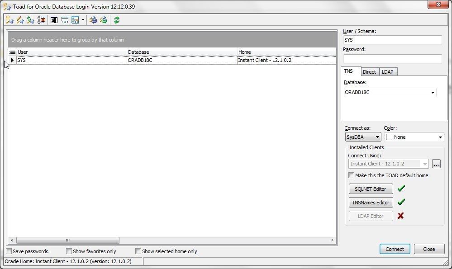The width and height of the screenshot is (452, 269).
Task: Click the grid scrollbar right arrow
Action: (332, 240)
